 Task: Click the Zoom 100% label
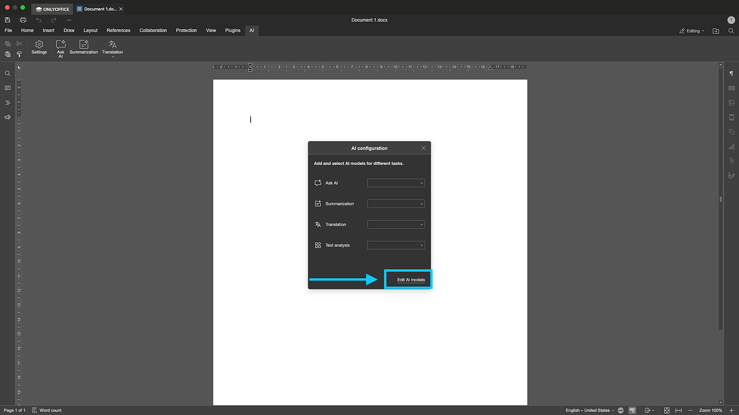click(x=711, y=410)
